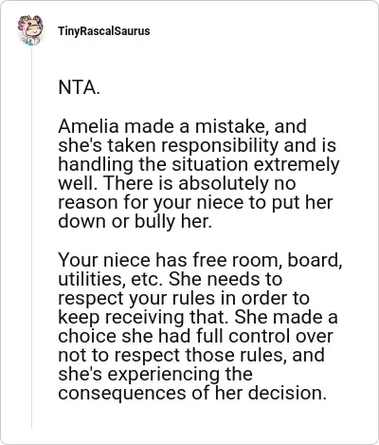Click the text 'She made a' in second paragraph
379x445 pixels.
coord(286,317)
